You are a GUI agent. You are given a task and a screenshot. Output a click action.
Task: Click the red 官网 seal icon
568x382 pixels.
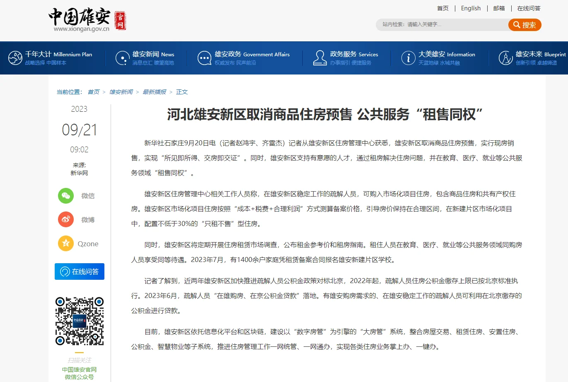(x=120, y=20)
